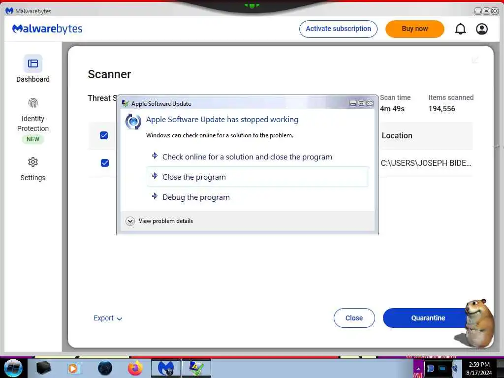Choose Close the program
Viewport: 504px width, 378px height.
tap(258, 177)
